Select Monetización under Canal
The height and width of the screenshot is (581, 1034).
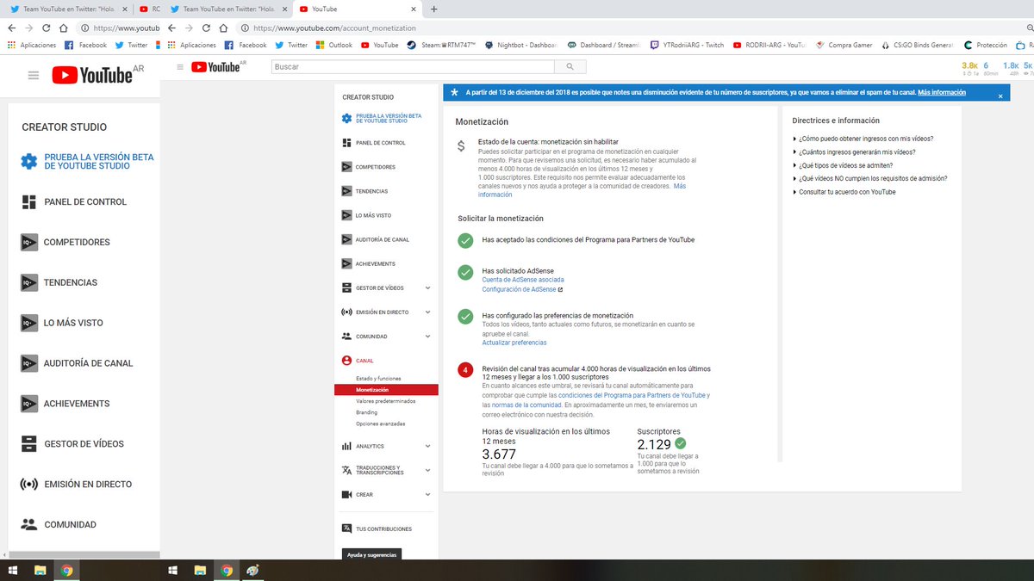pyautogui.click(x=386, y=390)
